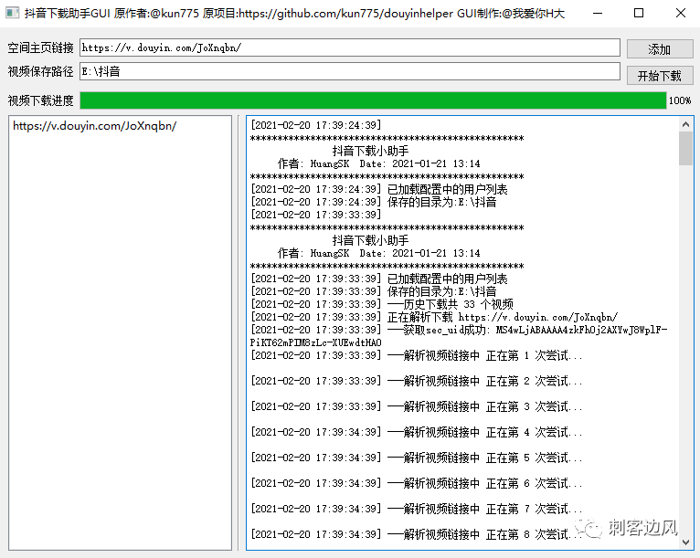Close the 抖音下载助手GUI window

681,14
